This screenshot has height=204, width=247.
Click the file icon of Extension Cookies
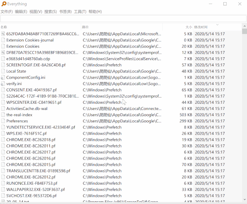[3, 46]
